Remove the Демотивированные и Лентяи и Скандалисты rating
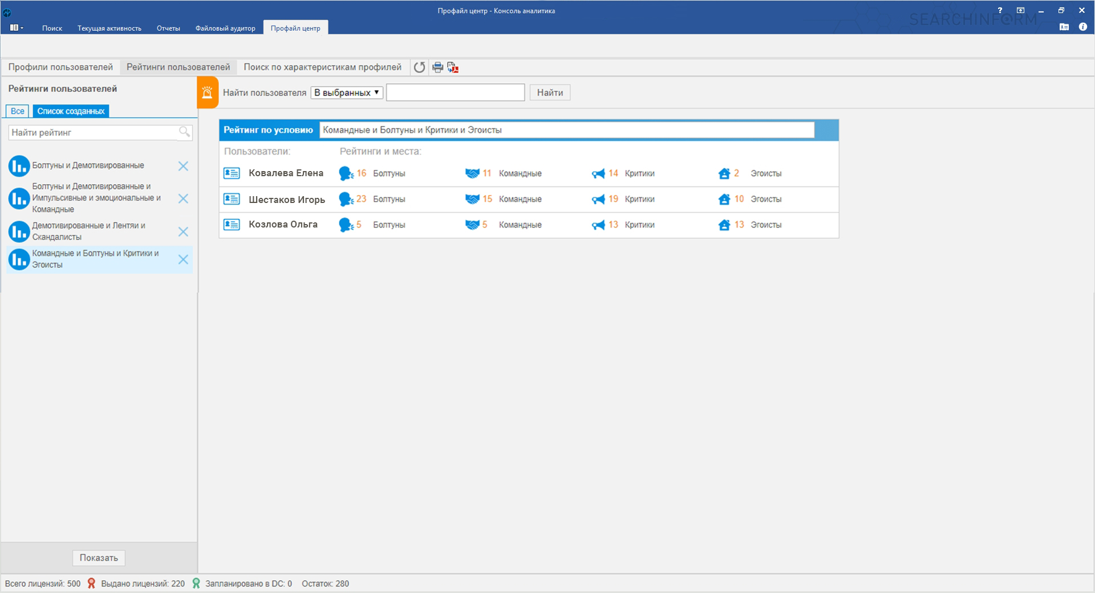 click(x=183, y=231)
